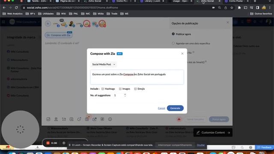Click the red warning triangle icon
The image size is (274, 154).
[179, 119]
